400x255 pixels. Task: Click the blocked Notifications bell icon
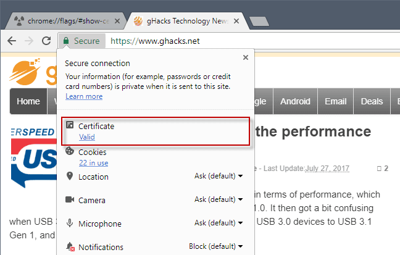(x=70, y=246)
